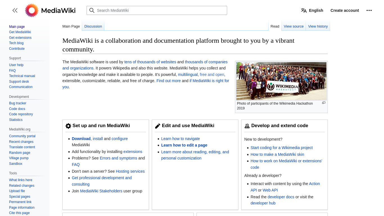Screen dimensions: 384x216
Task: Follow the Web API link
Action: click(x=270, y=190)
